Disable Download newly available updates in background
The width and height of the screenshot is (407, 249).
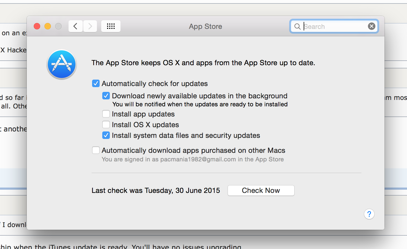(x=106, y=96)
